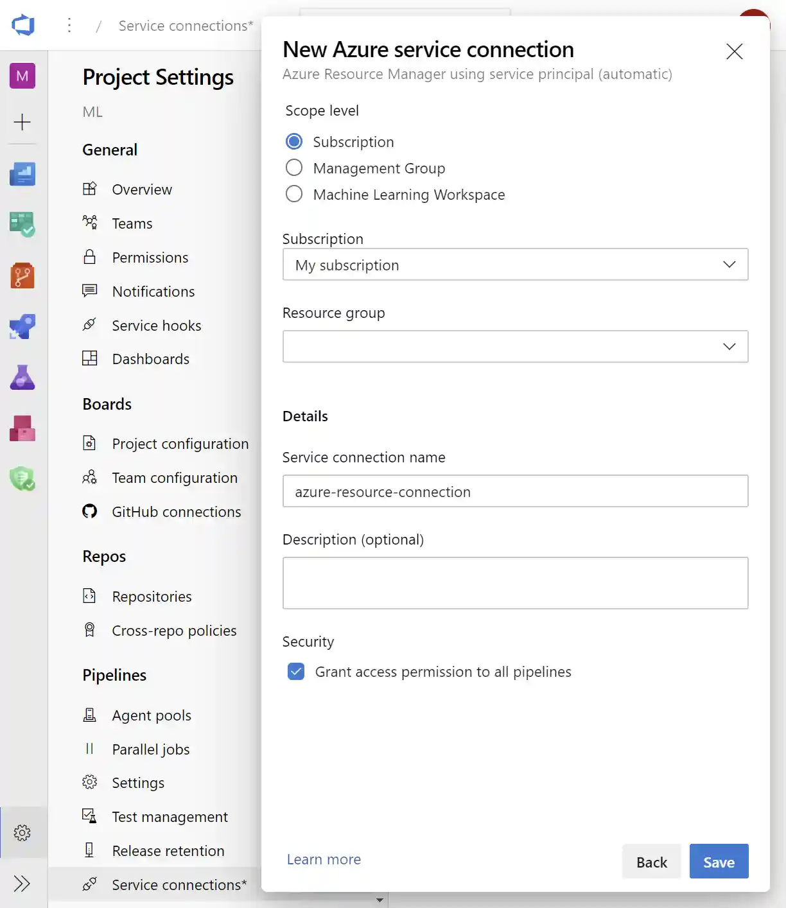Viewport: 786px width, 908px height.
Task: Select the Machine Learning Workspace scope
Action: click(293, 194)
